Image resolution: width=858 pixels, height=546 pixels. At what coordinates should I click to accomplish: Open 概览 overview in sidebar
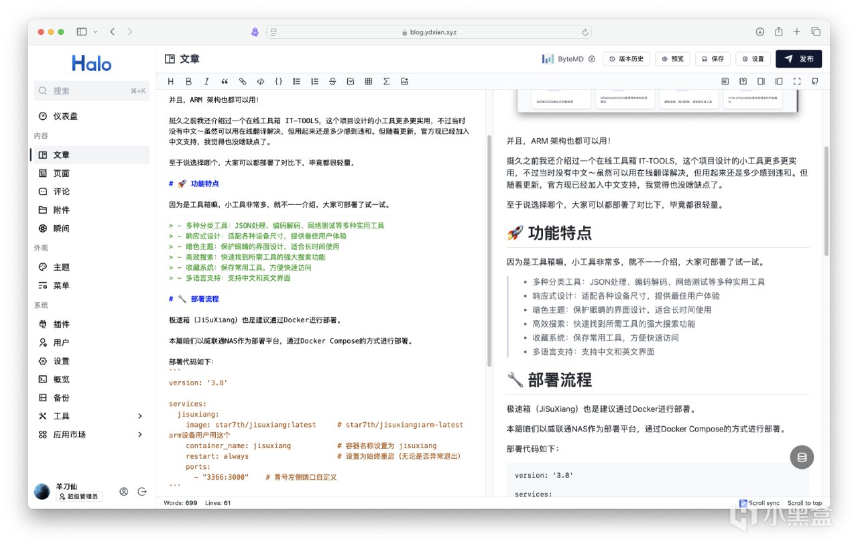click(92, 379)
